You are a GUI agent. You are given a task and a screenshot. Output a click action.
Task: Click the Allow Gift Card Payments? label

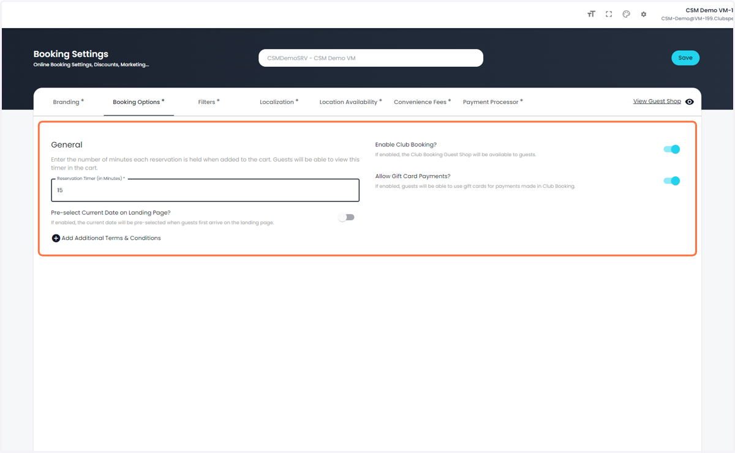coord(413,176)
